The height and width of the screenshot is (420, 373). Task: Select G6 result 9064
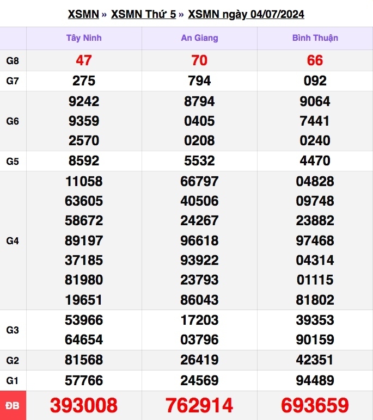(x=315, y=102)
